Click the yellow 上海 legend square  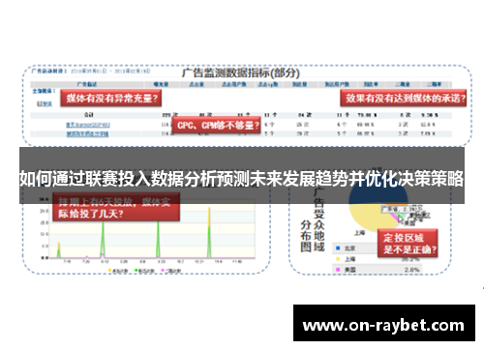coord(338,259)
